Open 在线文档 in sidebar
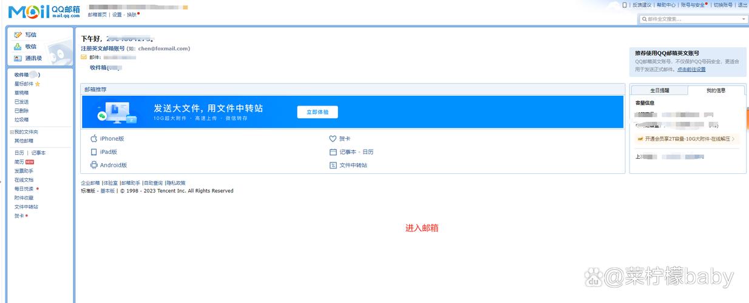 pos(24,180)
